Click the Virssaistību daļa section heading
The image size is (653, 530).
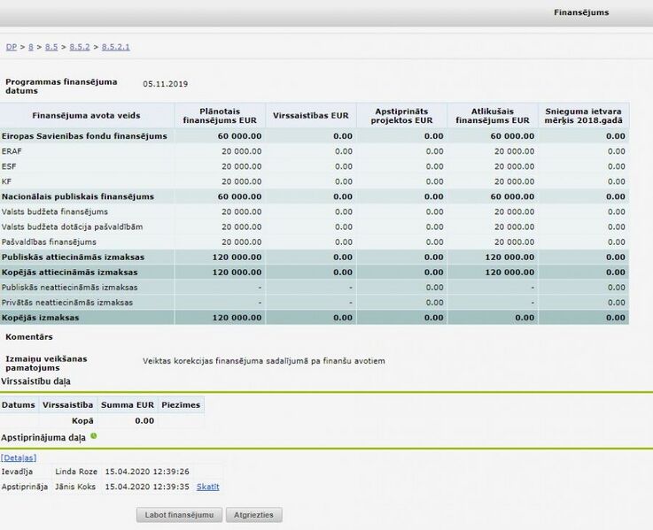(35, 381)
